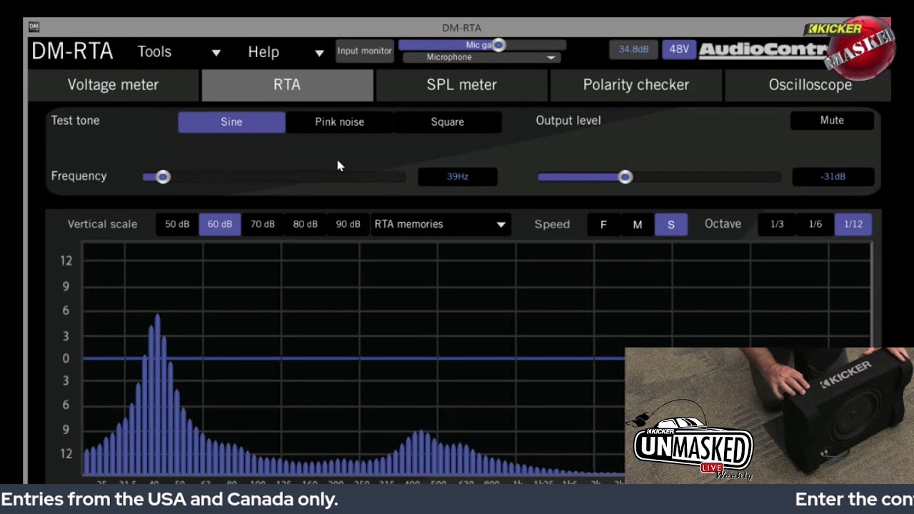Mute the test tone output
914x514 pixels.
[832, 121]
